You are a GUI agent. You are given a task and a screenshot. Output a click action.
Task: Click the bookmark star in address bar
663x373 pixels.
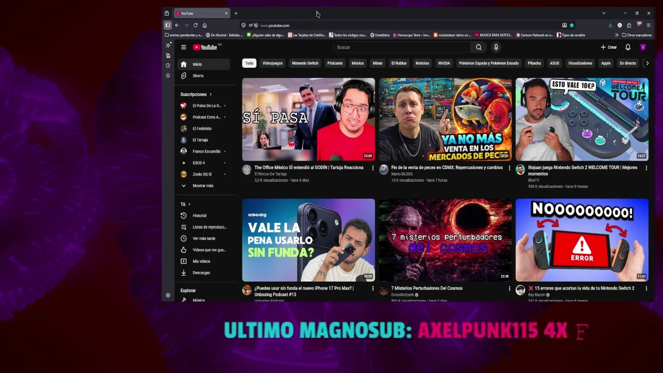tap(572, 25)
